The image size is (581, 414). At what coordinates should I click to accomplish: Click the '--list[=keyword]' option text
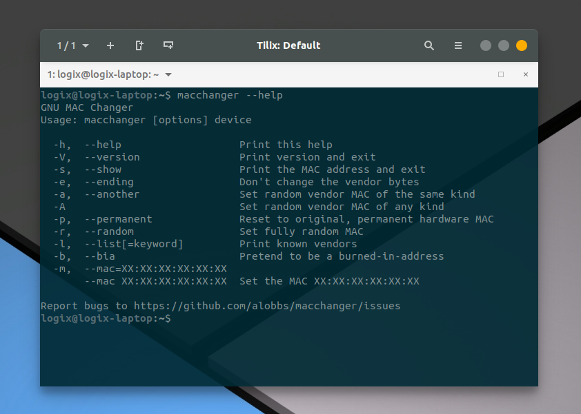coord(134,244)
